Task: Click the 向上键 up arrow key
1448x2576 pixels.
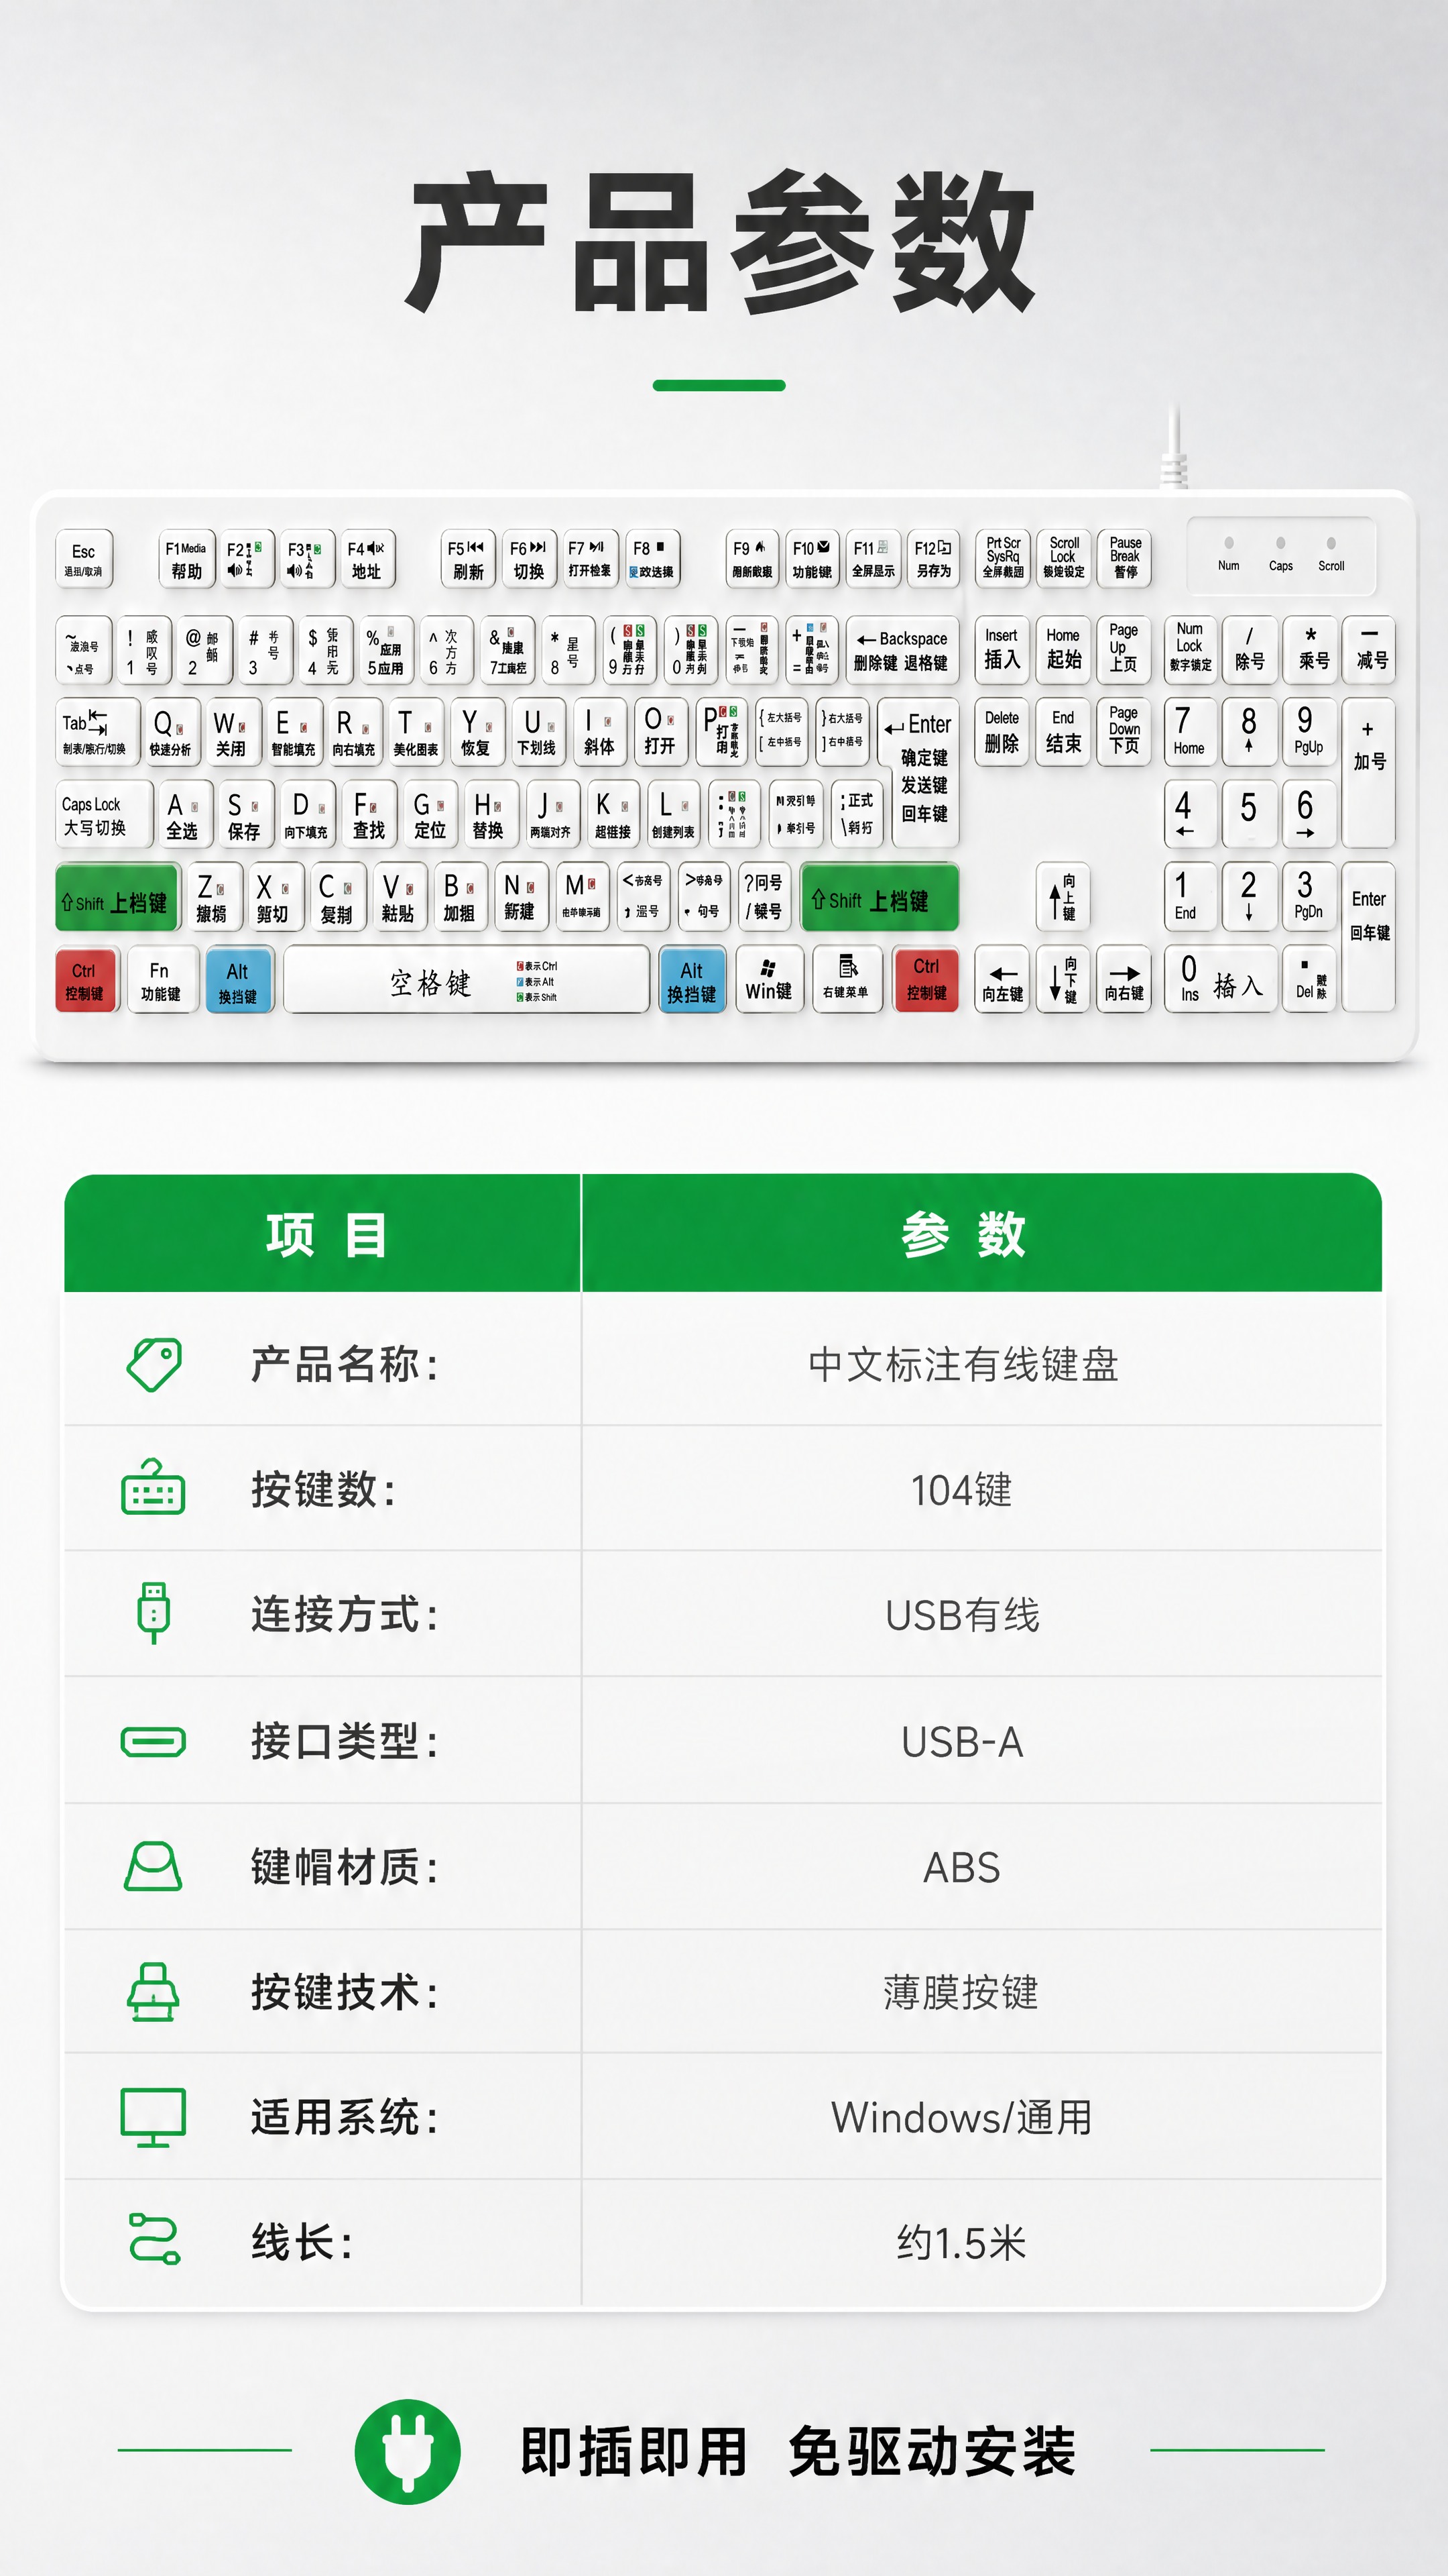Action: pyautogui.click(x=1063, y=896)
